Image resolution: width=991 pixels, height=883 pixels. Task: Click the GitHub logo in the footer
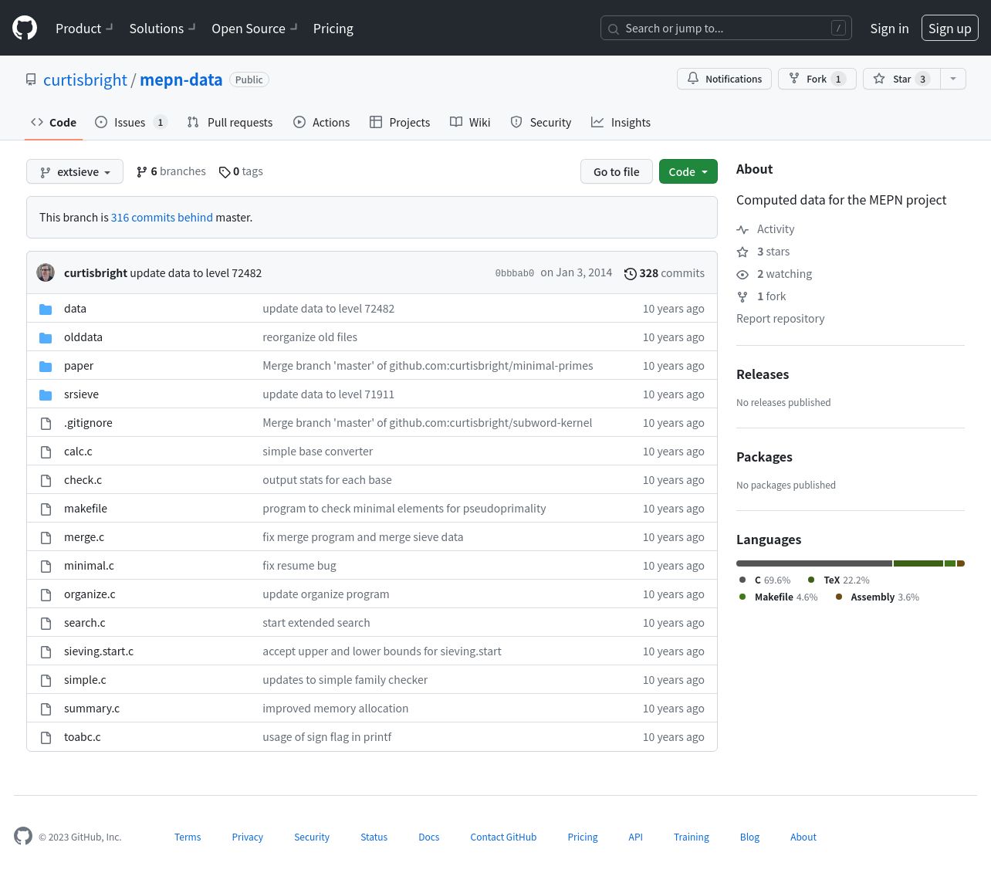[x=23, y=836]
